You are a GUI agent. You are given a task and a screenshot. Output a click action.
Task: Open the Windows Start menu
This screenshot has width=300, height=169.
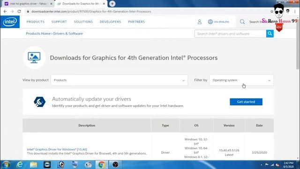click(x=6, y=165)
